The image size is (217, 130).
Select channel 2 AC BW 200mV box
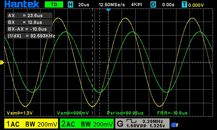tap(87, 123)
